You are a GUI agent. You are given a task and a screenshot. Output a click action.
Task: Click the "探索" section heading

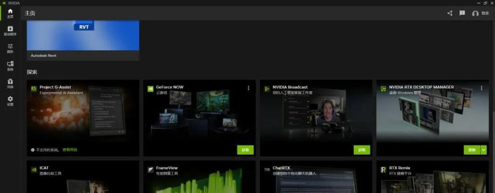click(x=32, y=72)
